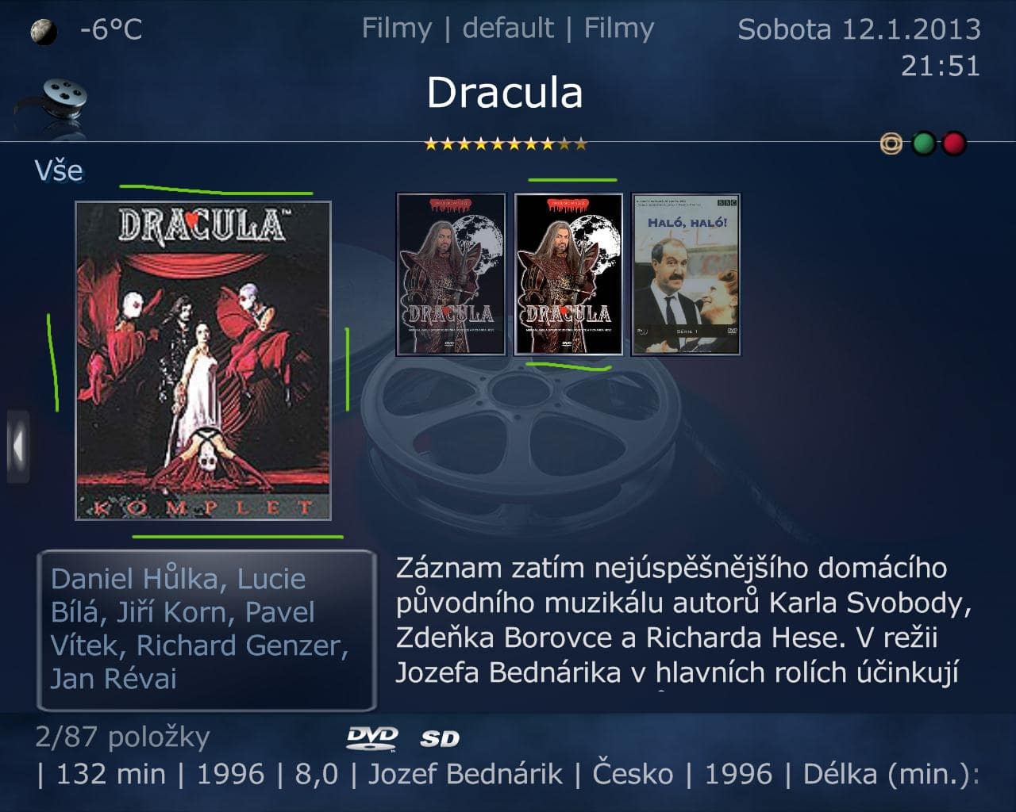Expand the left side panel arrow
This screenshot has width=1016, height=812.
tap(18, 446)
